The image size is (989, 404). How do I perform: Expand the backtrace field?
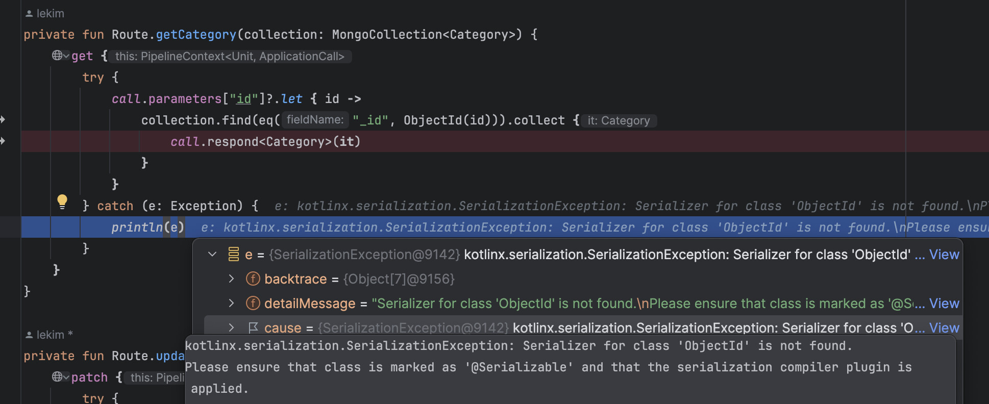[231, 279]
